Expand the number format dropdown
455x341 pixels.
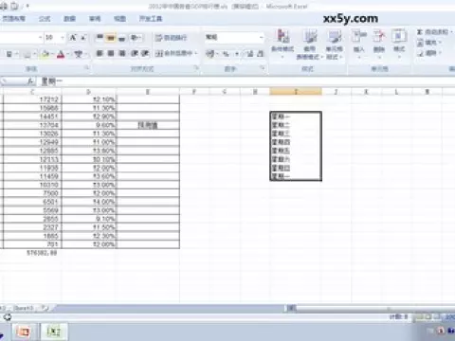click(262, 38)
